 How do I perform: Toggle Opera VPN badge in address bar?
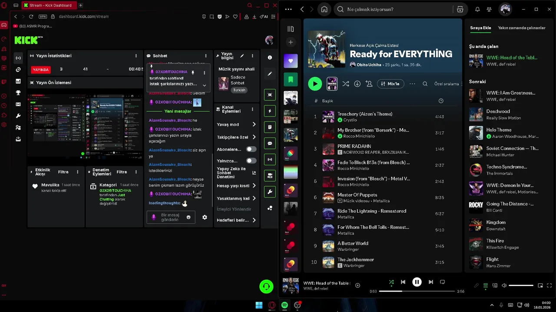click(43, 16)
